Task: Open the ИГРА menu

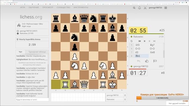Action: point(23,7)
